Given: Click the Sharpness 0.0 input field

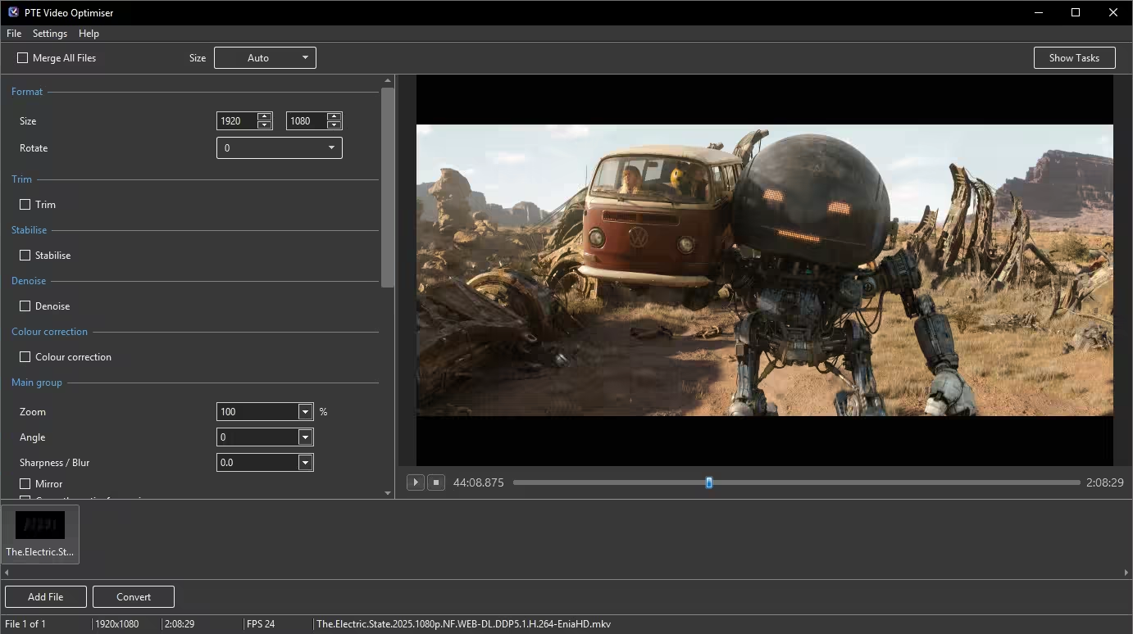Looking at the screenshot, I should pos(257,463).
